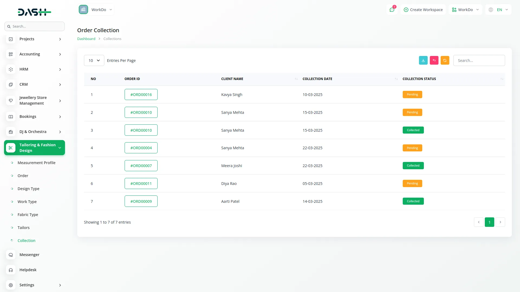Open Tailors submenu item
Image resolution: width=520 pixels, height=292 pixels.
coord(24,228)
